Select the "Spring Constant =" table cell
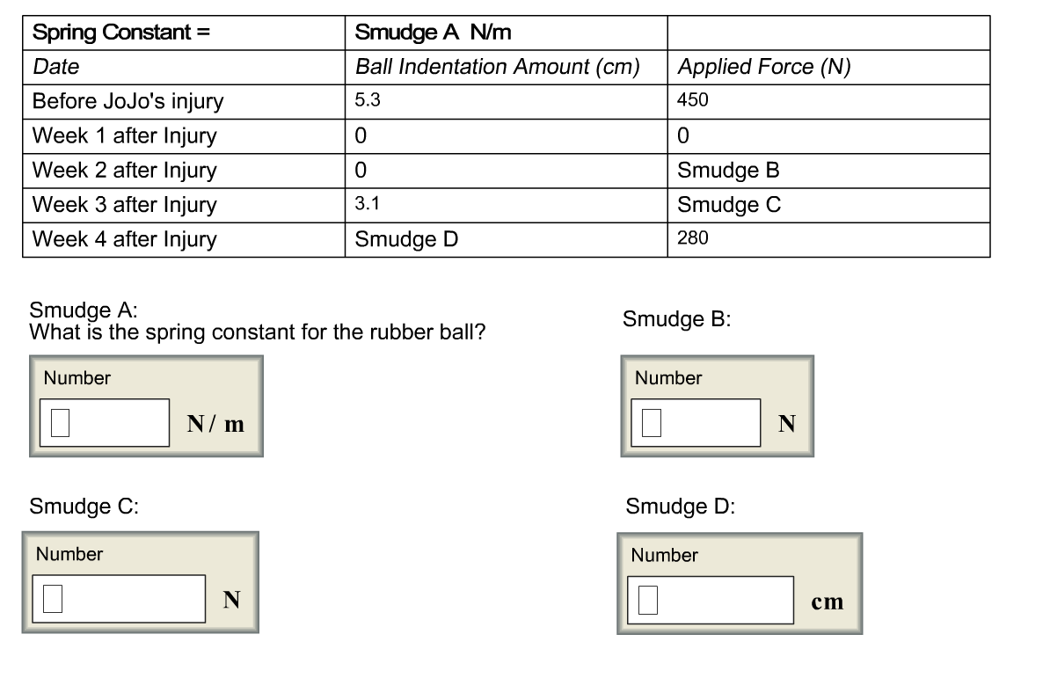This screenshot has height=700, width=1050. (183, 33)
